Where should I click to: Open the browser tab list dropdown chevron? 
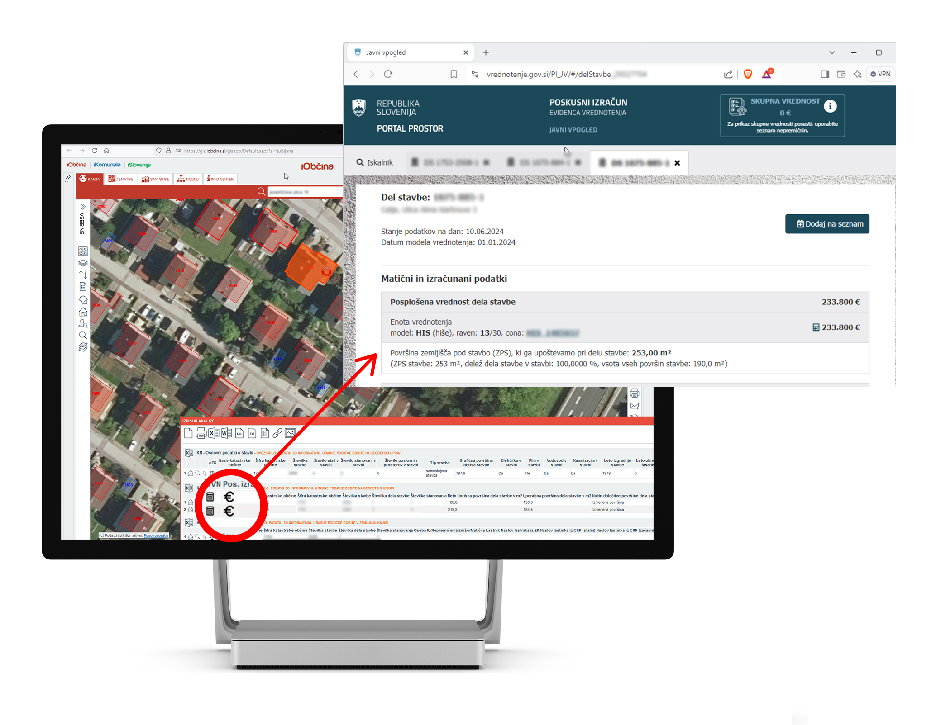(x=832, y=52)
